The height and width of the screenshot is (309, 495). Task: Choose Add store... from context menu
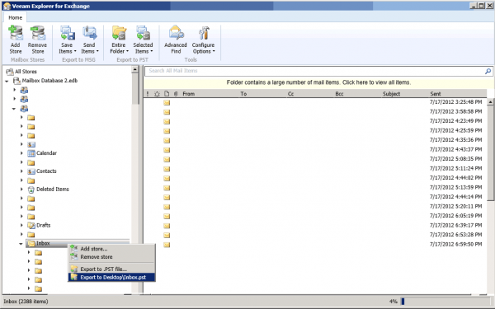[x=111, y=249]
